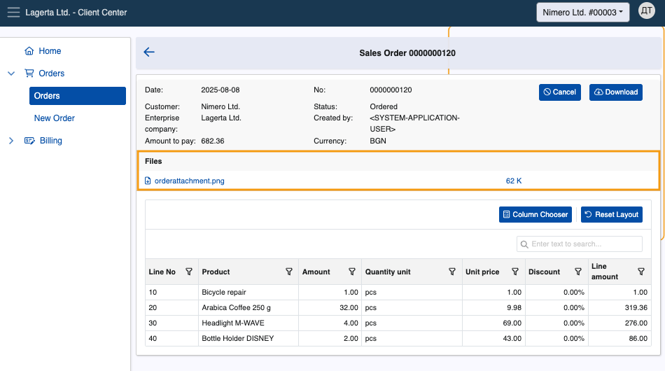Select New Order in sidebar
This screenshot has width=665, height=371.
tap(55, 118)
